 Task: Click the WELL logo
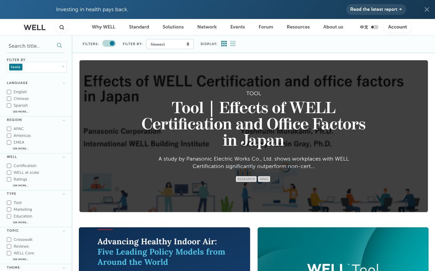pyautogui.click(x=35, y=27)
